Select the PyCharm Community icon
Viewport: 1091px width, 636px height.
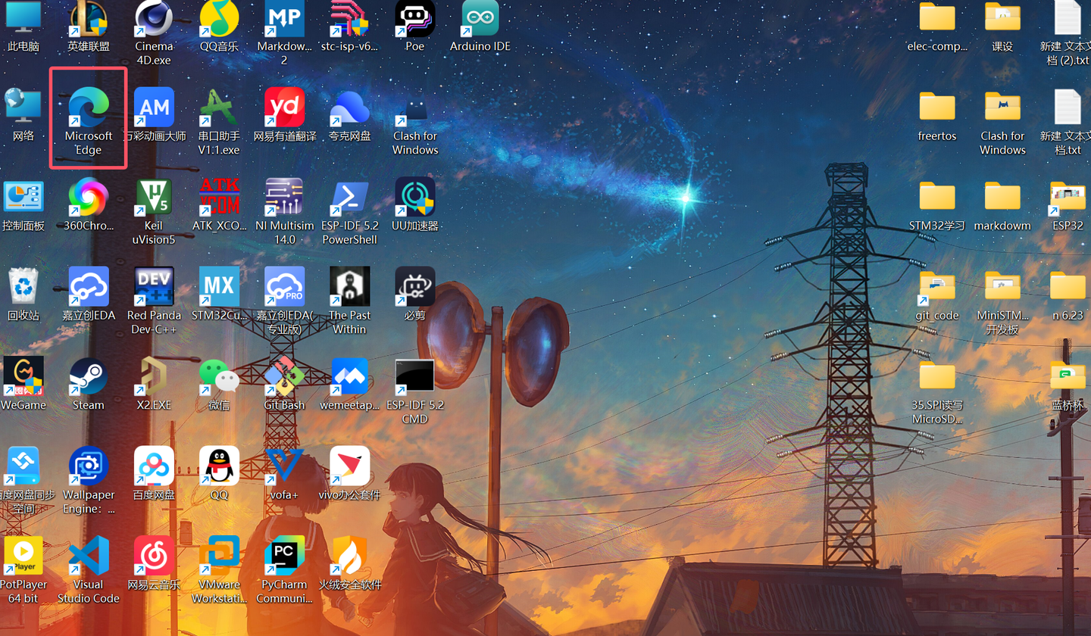click(284, 556)
